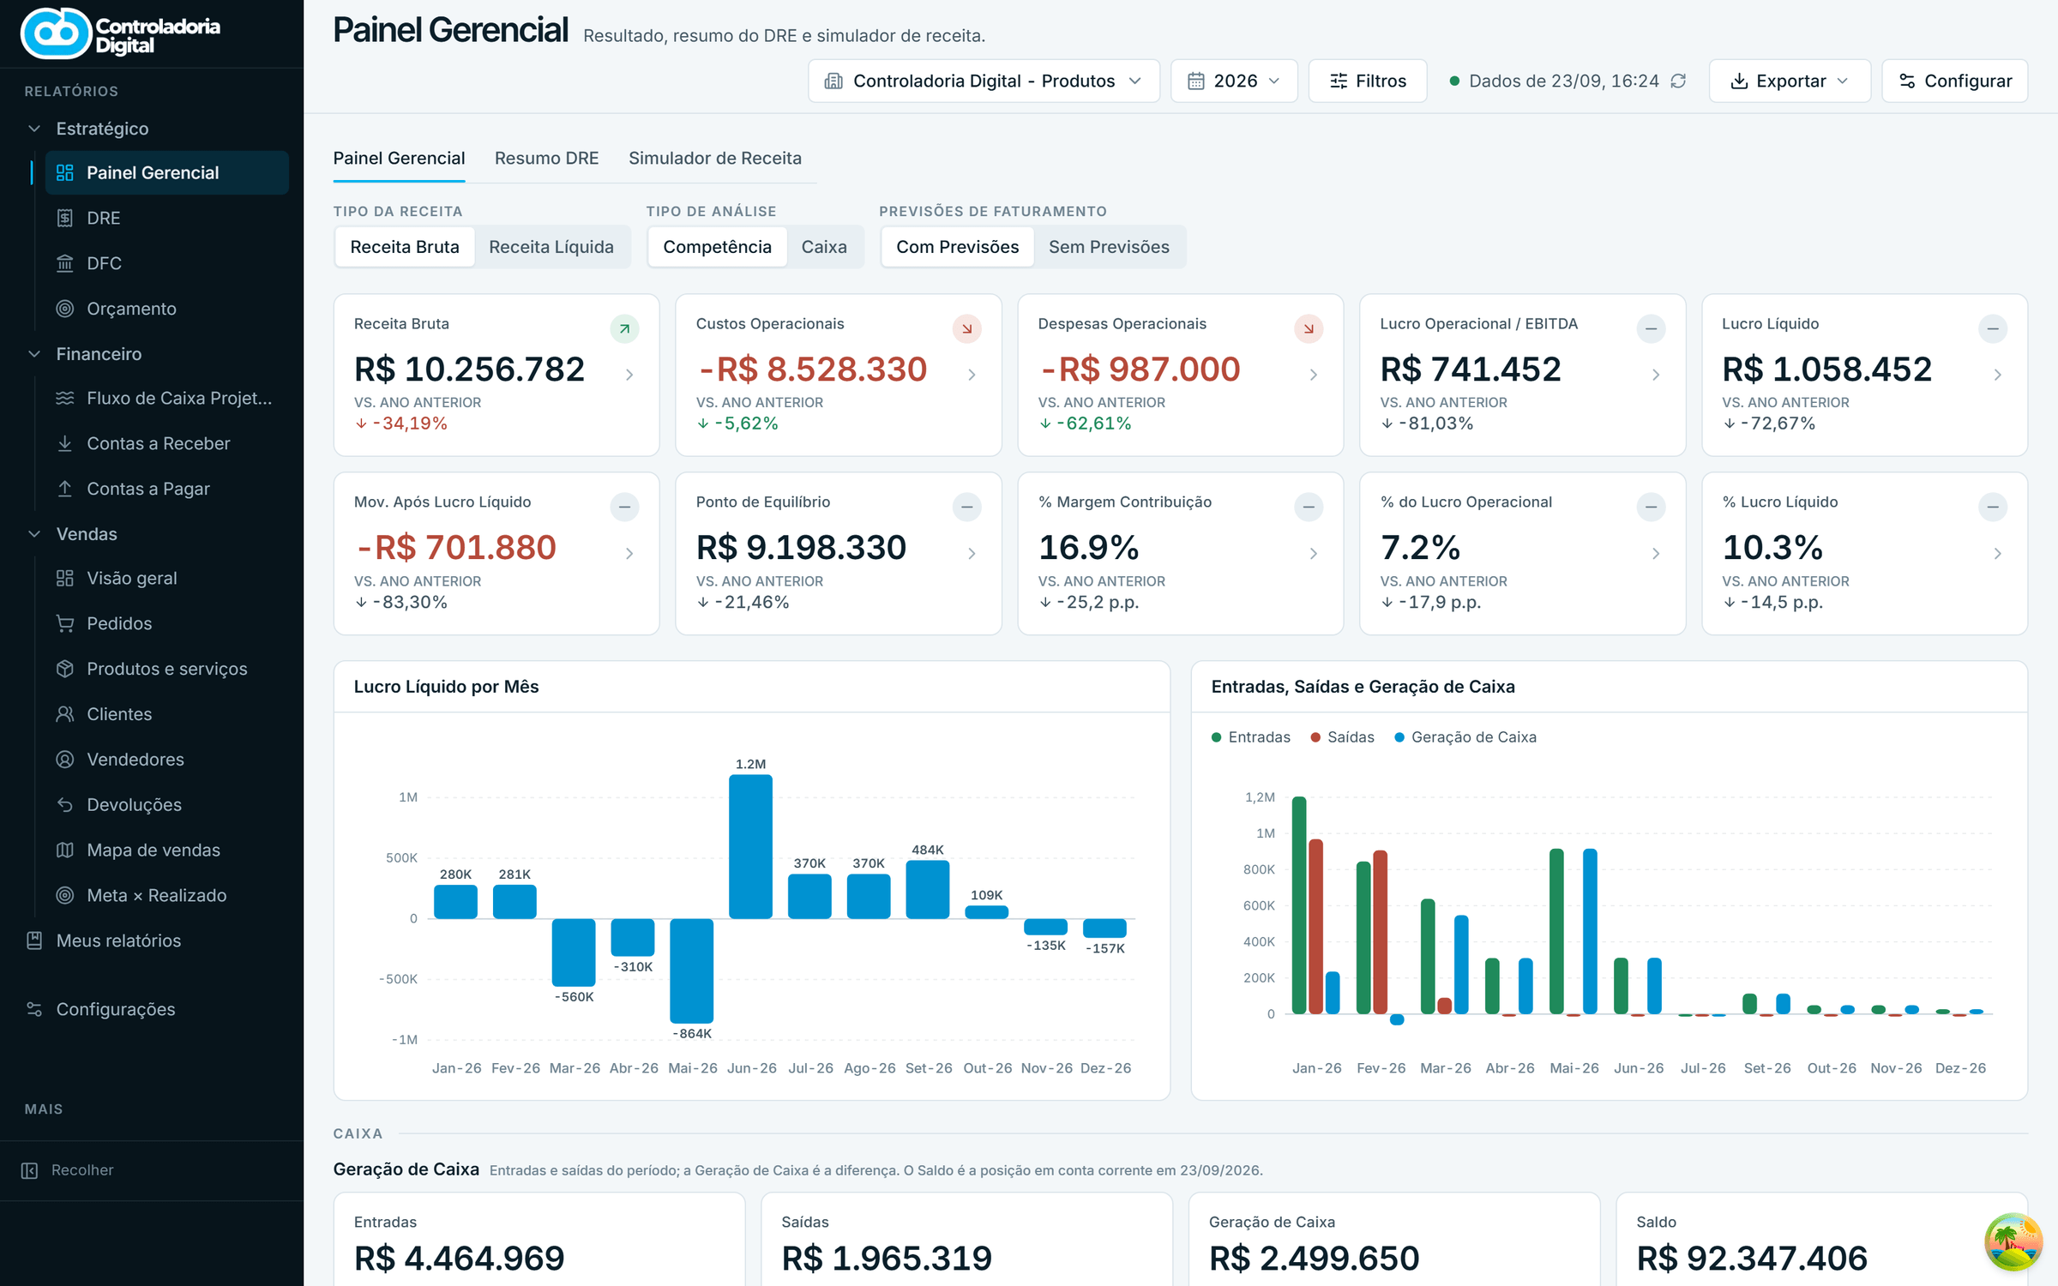Toggle Geração de Caixa legend series
2058x1286 pixels.
[x=1465, y=737]
